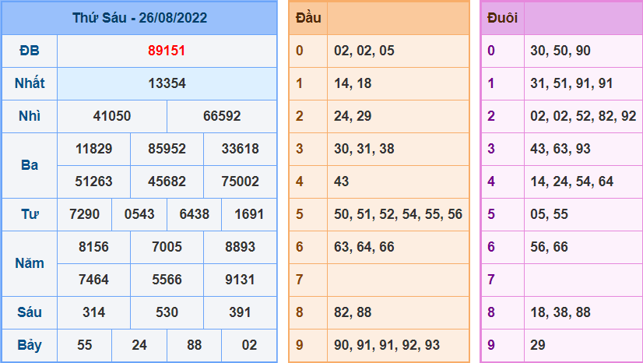Select Đuôi values 56, 66
The width and height of the screenshot is (643, 363).
[549, 247]
